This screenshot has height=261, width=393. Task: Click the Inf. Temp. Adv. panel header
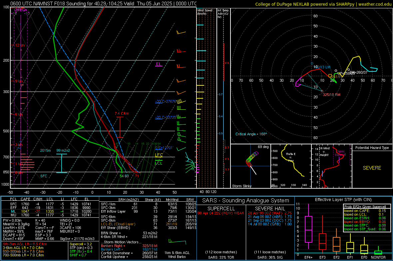tap(223, 14)
